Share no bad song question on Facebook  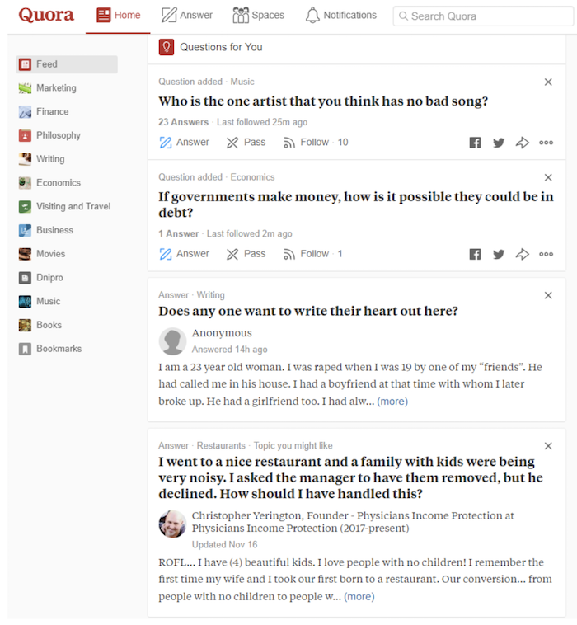click(x=475, y=143)
